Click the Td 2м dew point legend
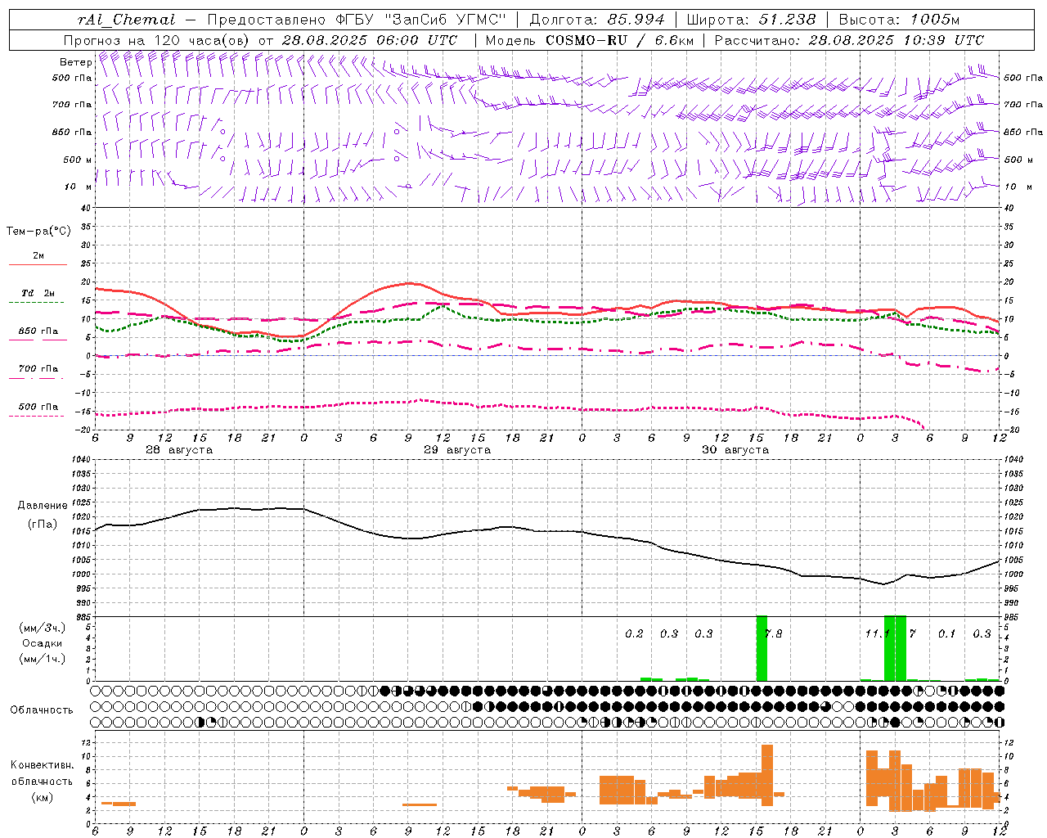This screenshot has height=838, width=1047. tap(38, 293)
